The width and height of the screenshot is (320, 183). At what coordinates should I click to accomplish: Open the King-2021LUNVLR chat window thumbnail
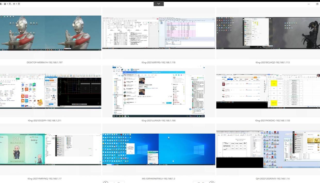pyautogui.click(x=158, y=91)
